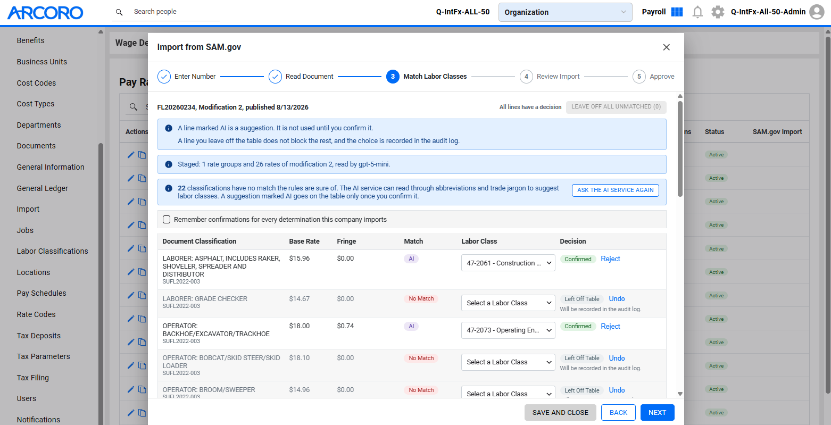
Task: Open labor class dropdown for Grade Checker
Action: point(508,303)
